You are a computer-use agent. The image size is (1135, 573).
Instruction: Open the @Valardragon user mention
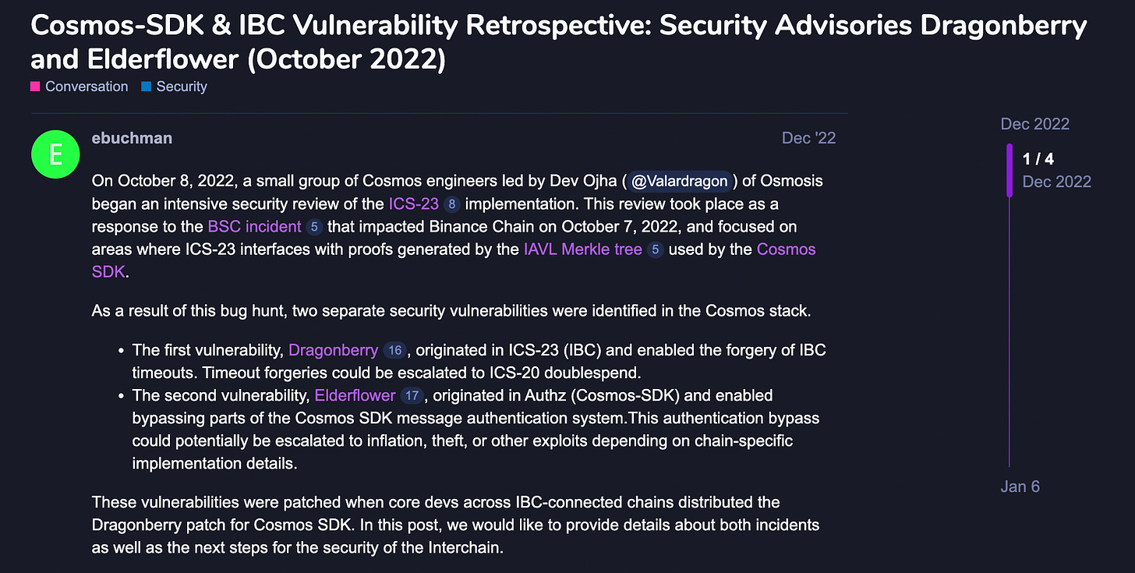[x=679, y=181]
